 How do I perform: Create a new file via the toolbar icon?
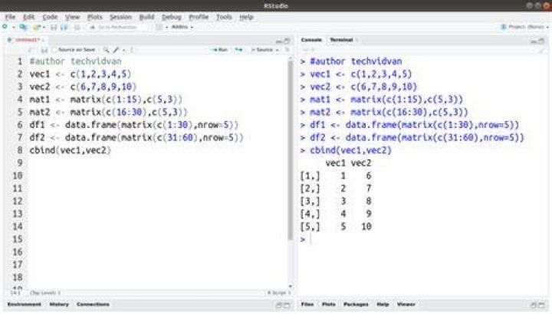[x=5, y=27]
